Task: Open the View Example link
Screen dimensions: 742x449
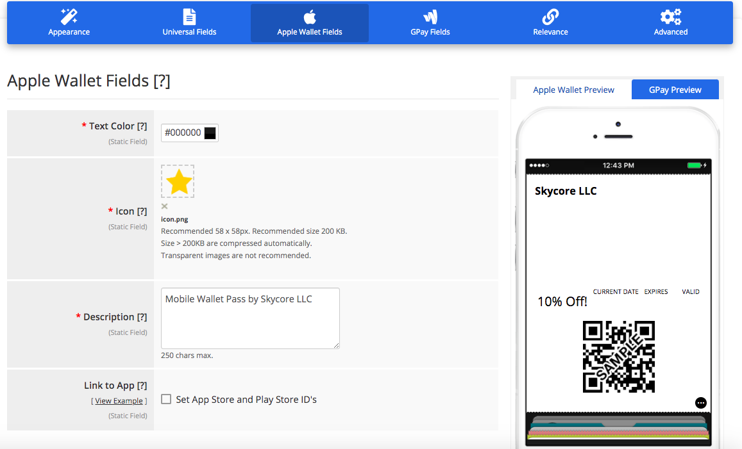Action: pos(119,401)
